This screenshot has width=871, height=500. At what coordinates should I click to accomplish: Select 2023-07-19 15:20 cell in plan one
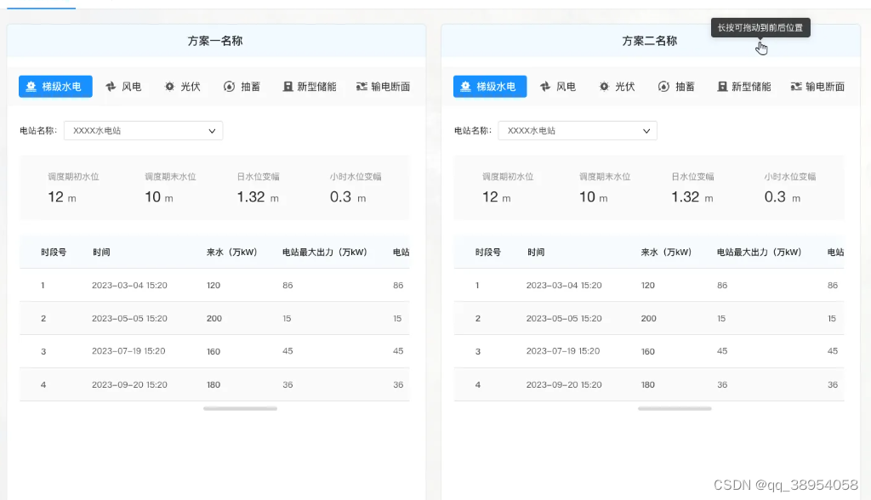coord(128,351)
